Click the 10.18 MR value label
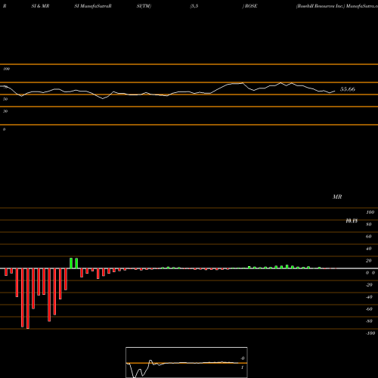 (x=352, y=221)
